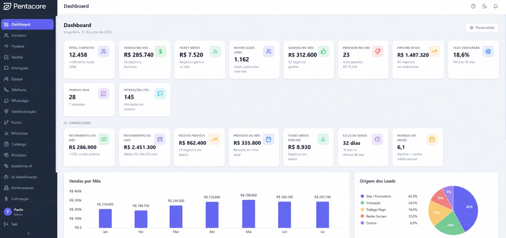The width and height of the screenshot is (506, 238).
Task: Toggle dark mode with the moon icon
Action: tap(484, 6)
